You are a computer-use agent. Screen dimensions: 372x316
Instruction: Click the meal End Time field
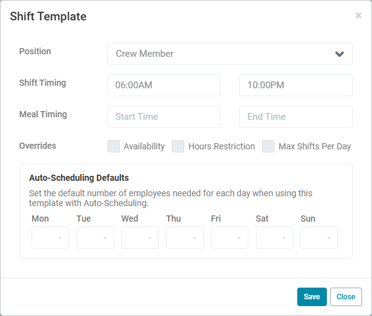coord(295,117)
